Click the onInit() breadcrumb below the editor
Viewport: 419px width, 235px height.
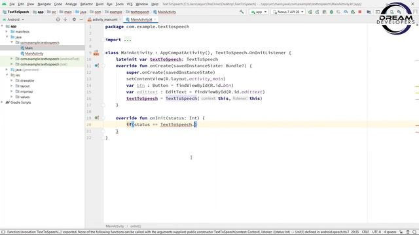click(x=136, y=227)
